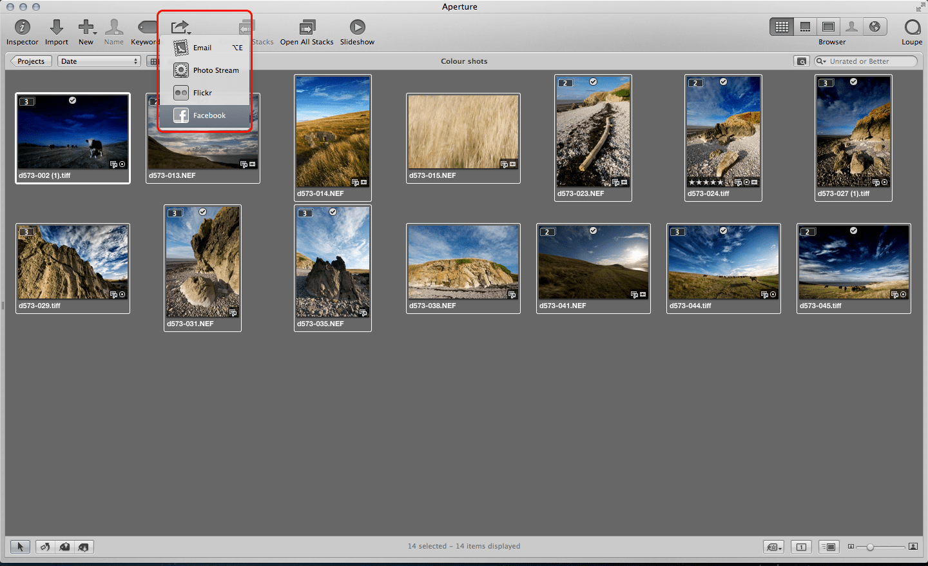Choose Facebook from the share menu
The height and width of the screenshot is (566, 928).
(x=209, y=115)
